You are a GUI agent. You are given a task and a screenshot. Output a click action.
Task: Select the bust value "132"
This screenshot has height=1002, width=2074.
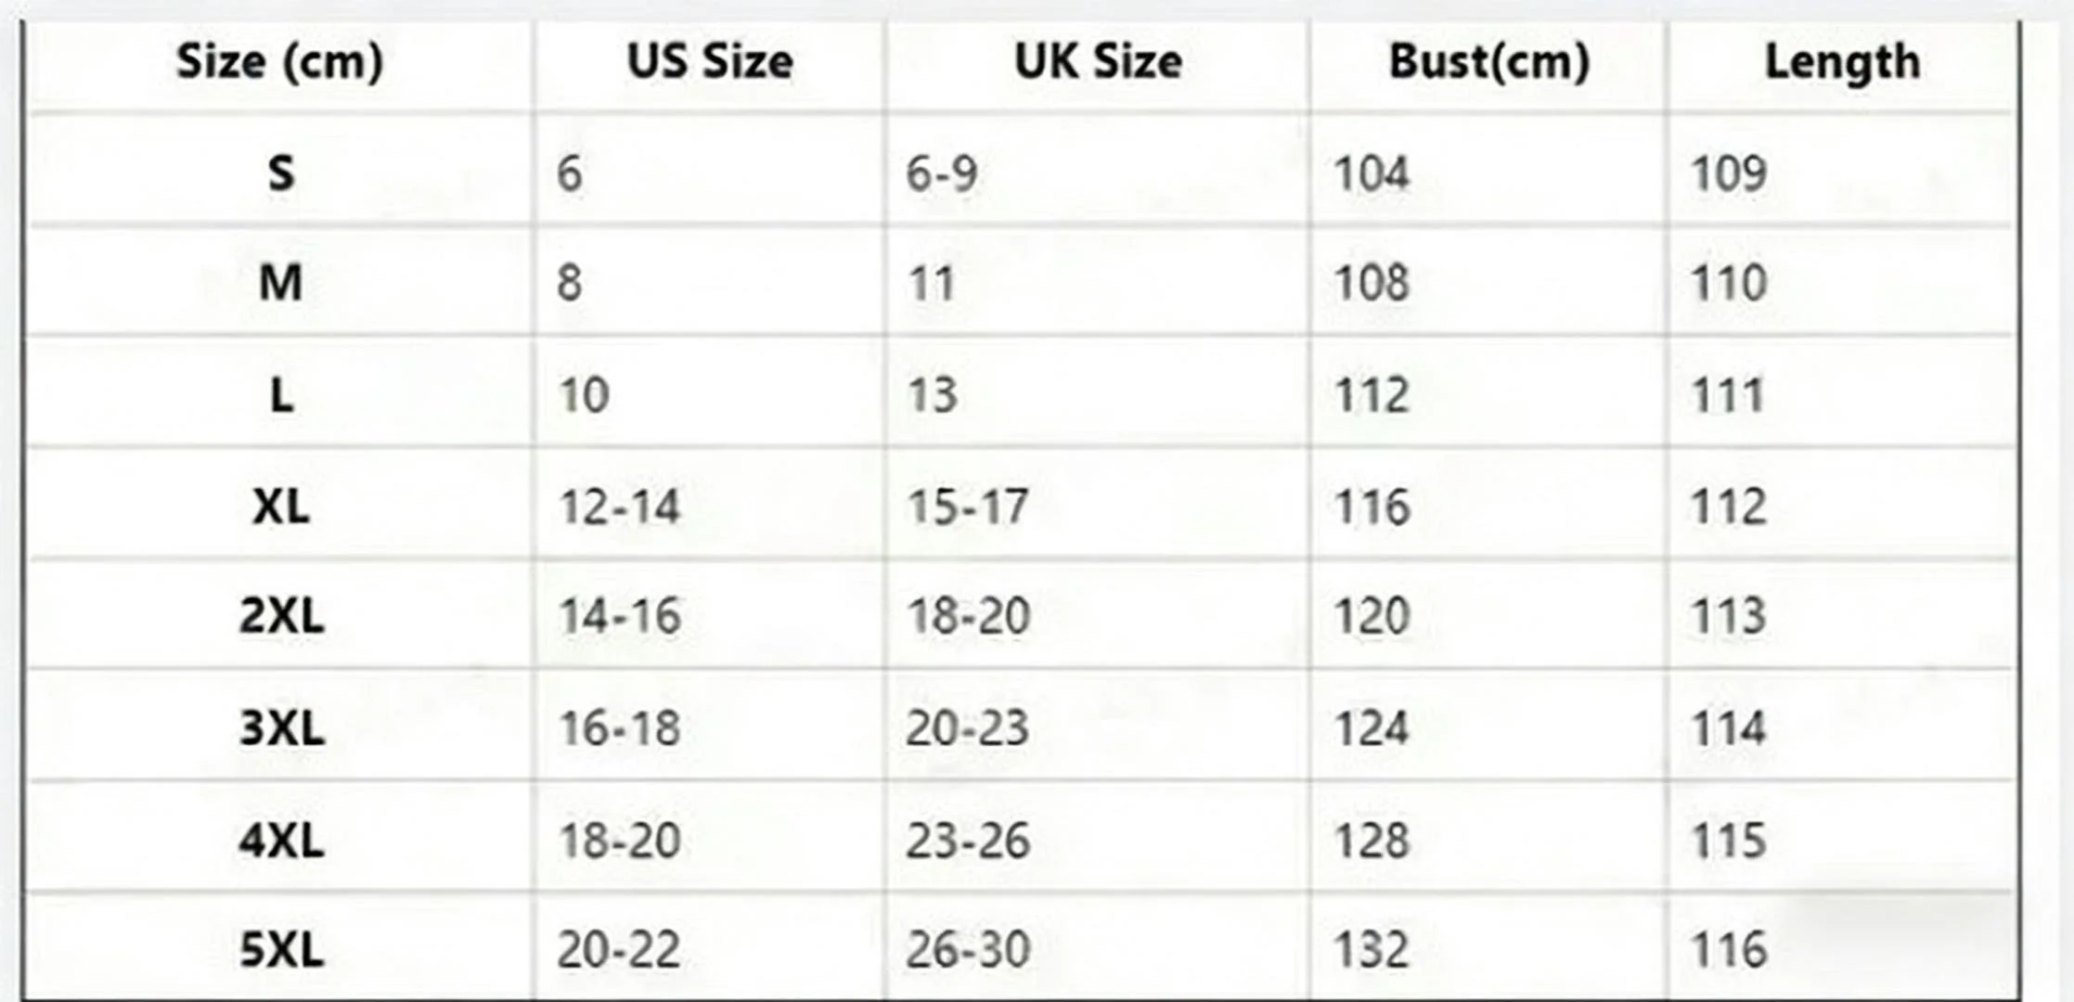click(1372, 950)
